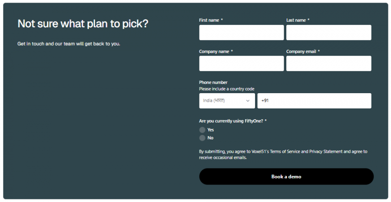Open the Terms of Service link
The image size is (391, 202).
click(285, 151)
